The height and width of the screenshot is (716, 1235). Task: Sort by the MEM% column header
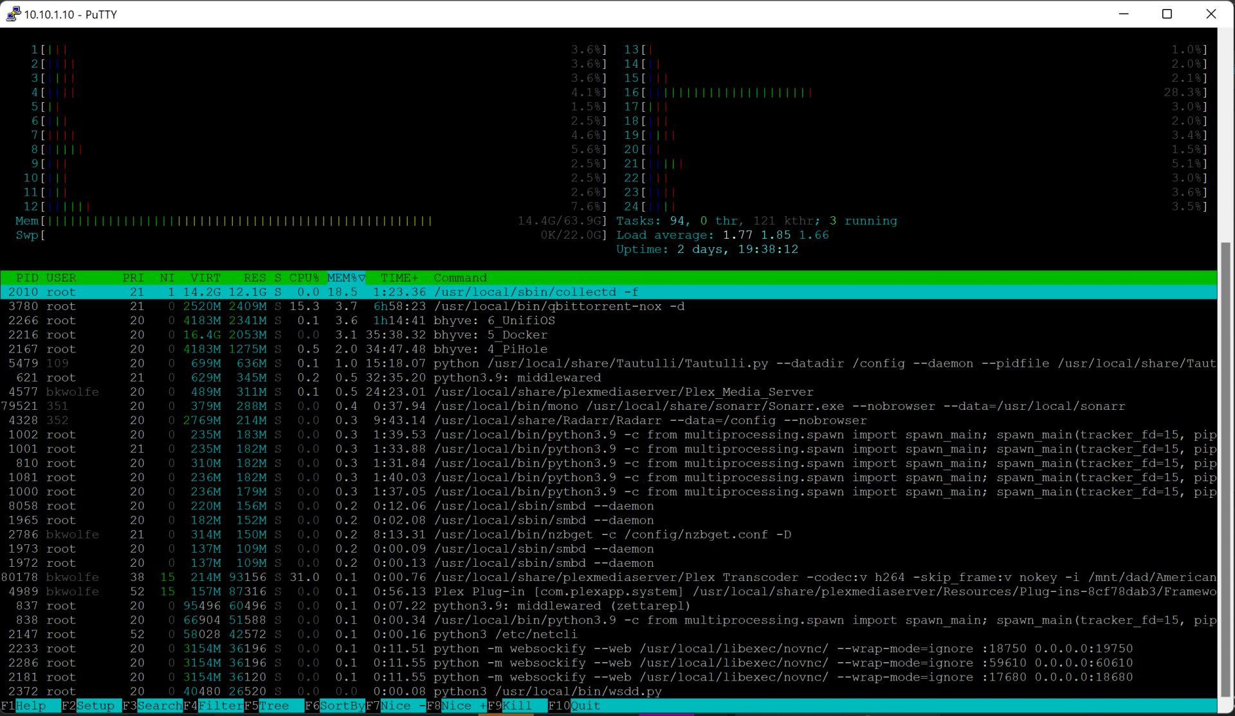(346, 278)
